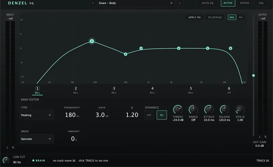Click the THRESH -24.0 dB value

pos(178,120)
